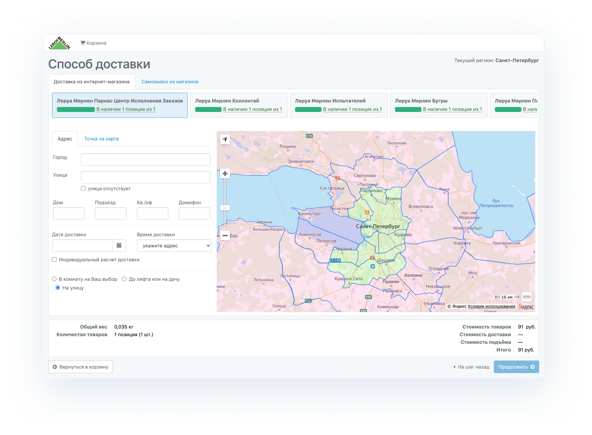Click the Яндекс logo on the map
Viewport: 592px width, 435px height.
click(x=526, y=306)
